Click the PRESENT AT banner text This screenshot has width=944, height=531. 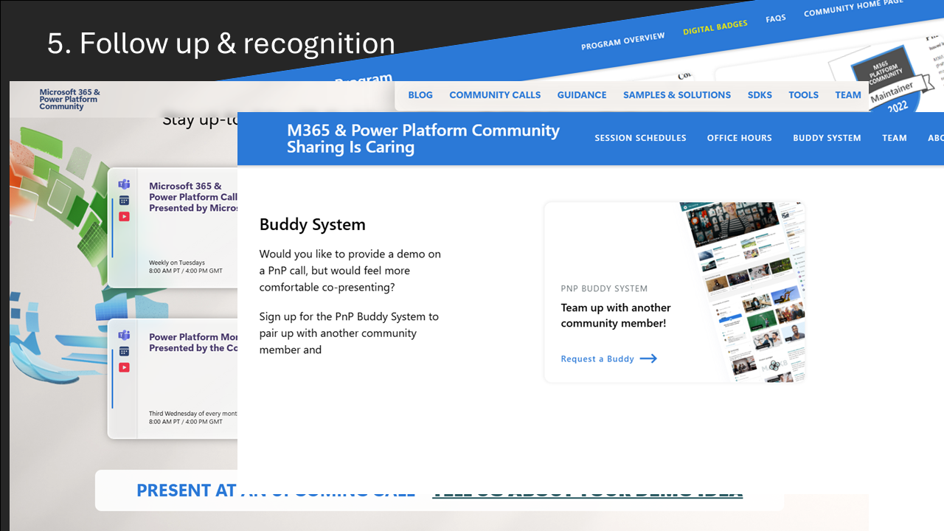coord(186,490)
